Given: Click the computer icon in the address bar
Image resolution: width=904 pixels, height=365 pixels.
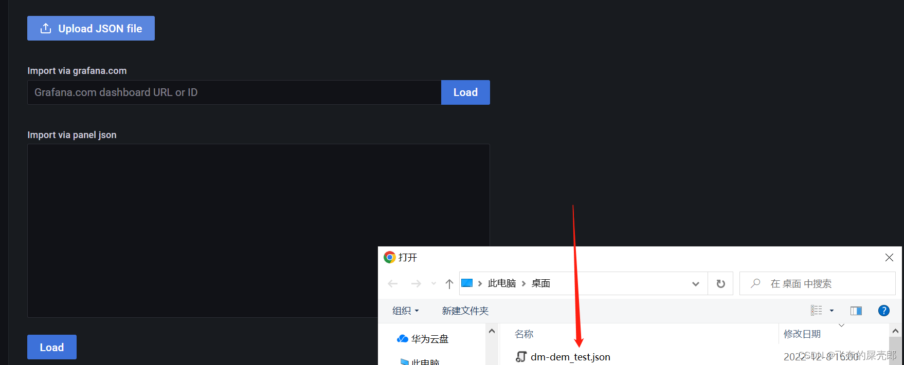Looking at the screenshot, I should pyautogui.click(x=467, y=283).
